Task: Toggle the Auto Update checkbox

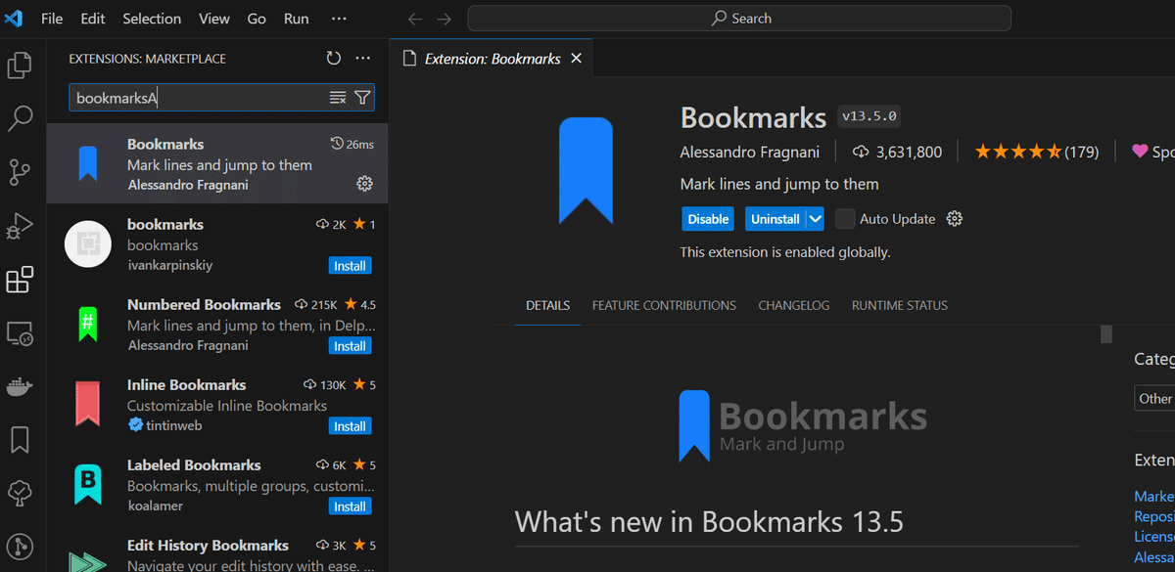Action: [845, 219]
